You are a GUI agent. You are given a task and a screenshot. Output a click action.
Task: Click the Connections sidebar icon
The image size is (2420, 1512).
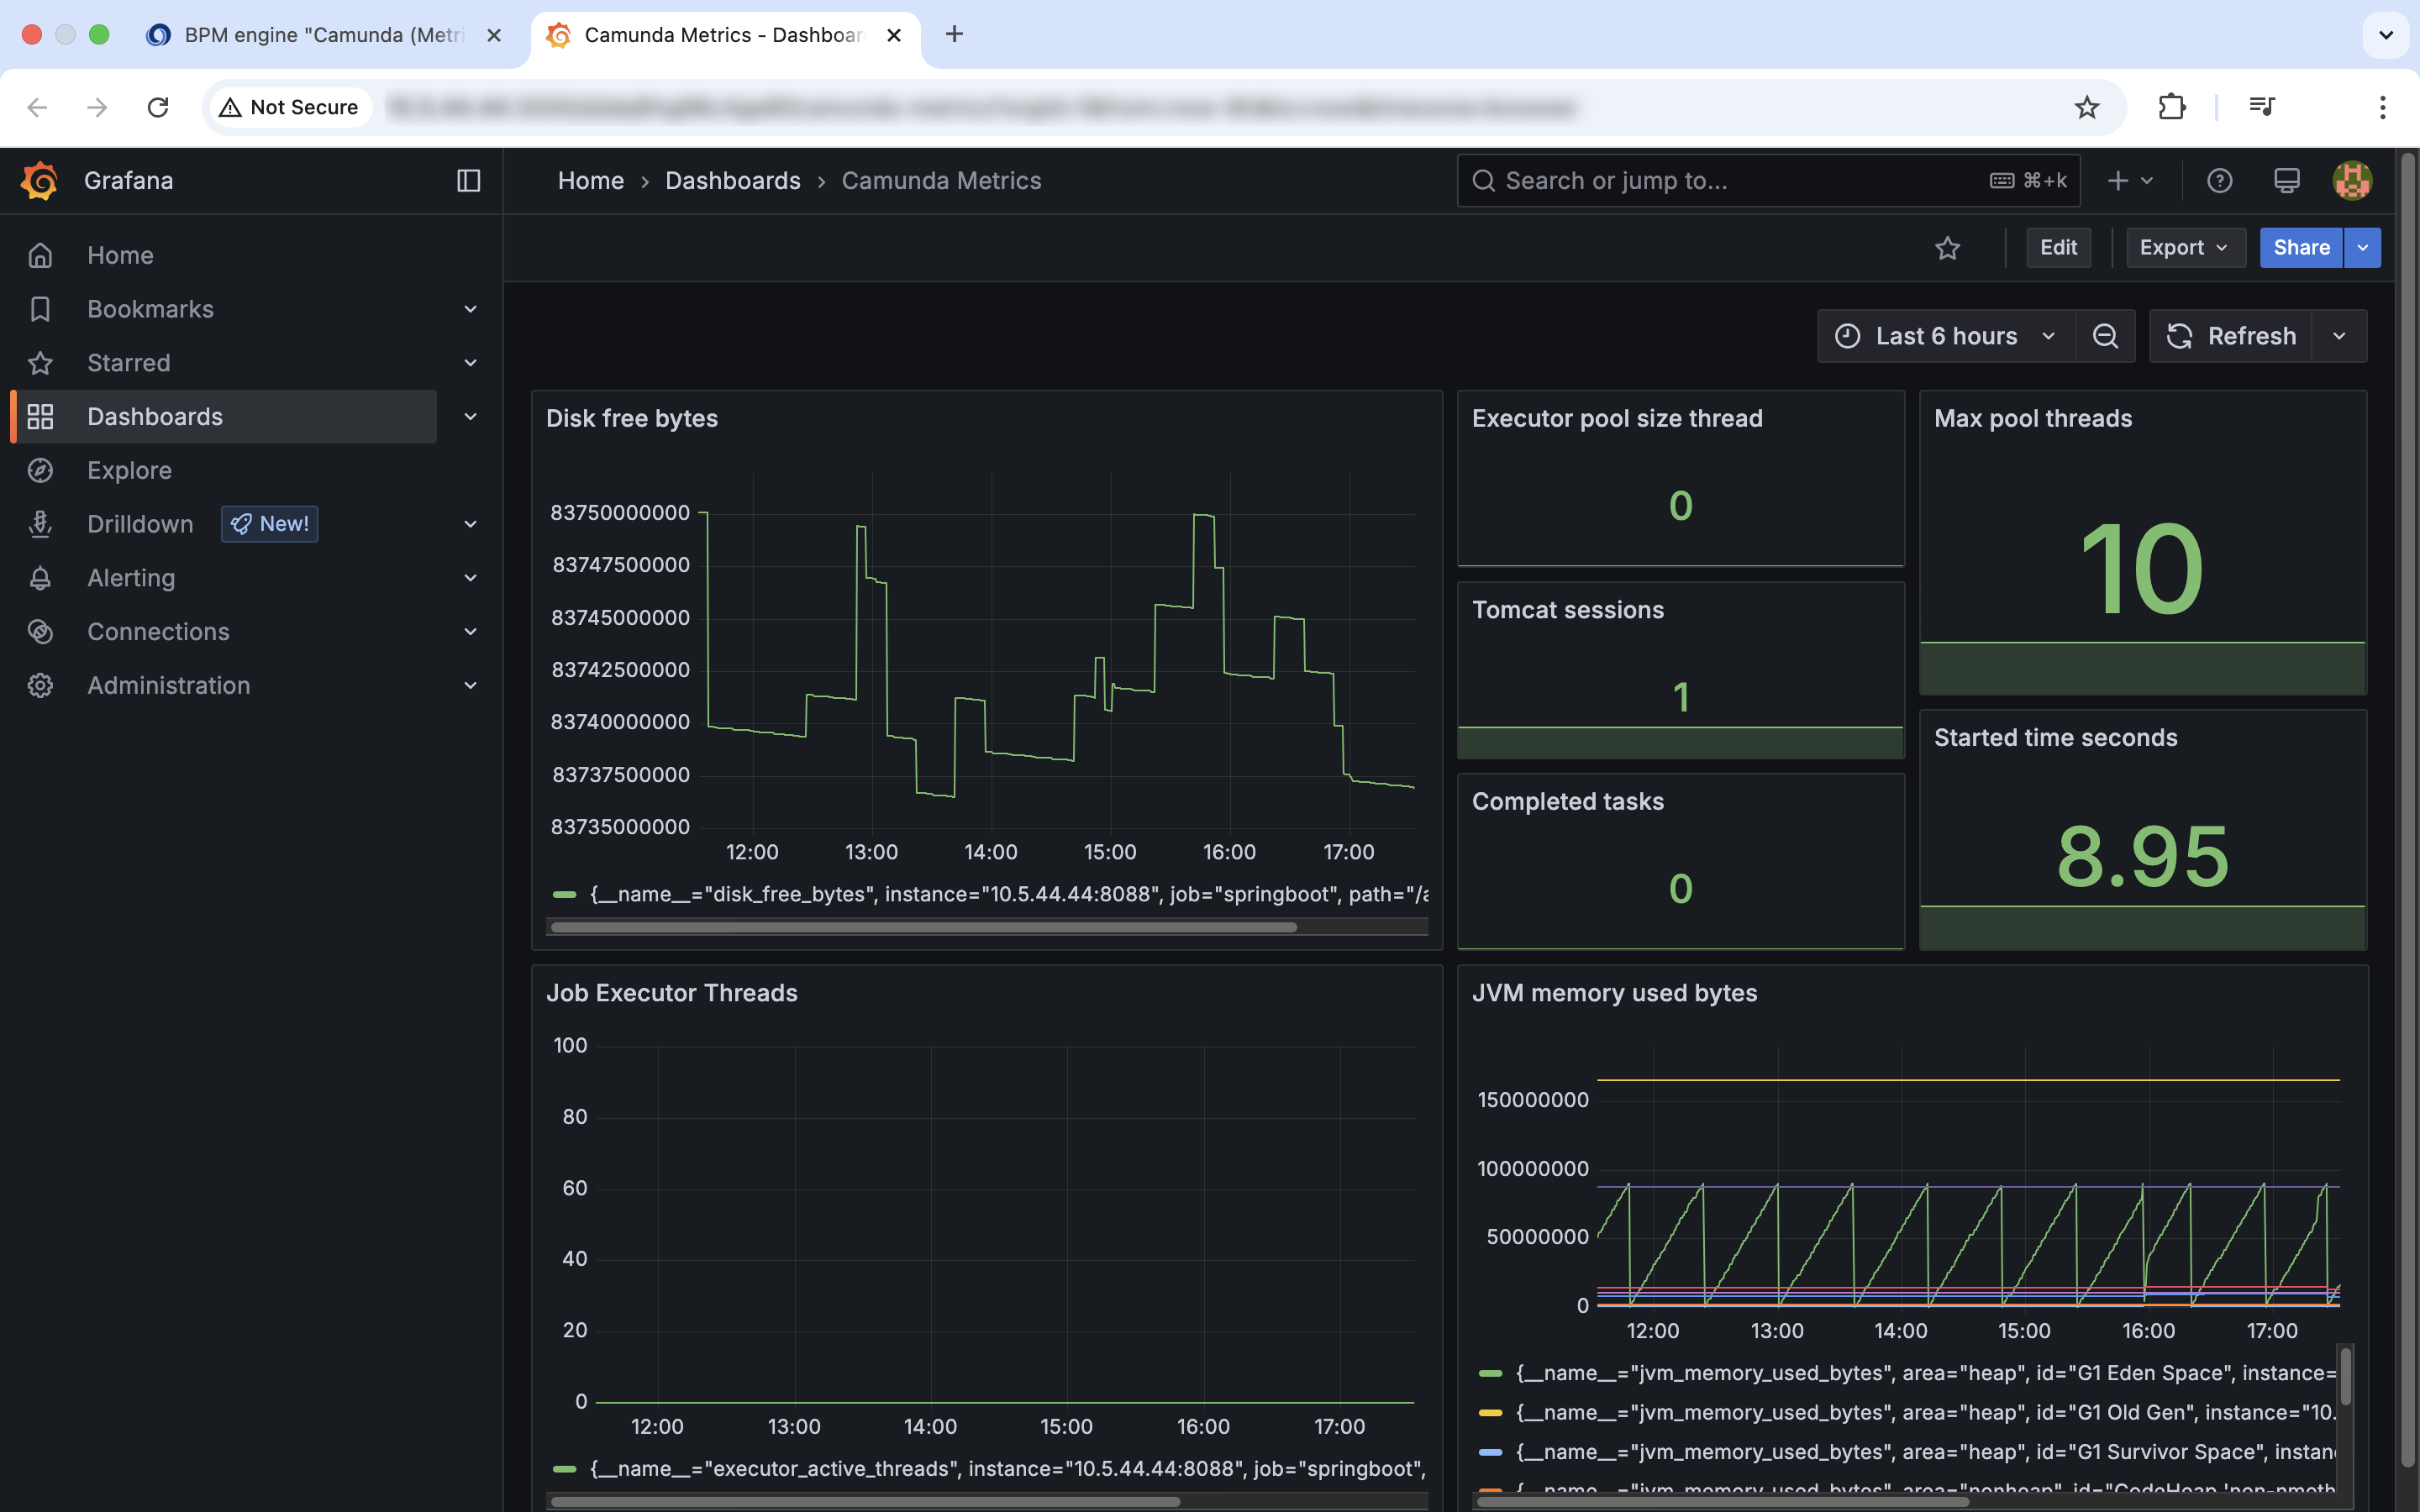coord(40,632)
